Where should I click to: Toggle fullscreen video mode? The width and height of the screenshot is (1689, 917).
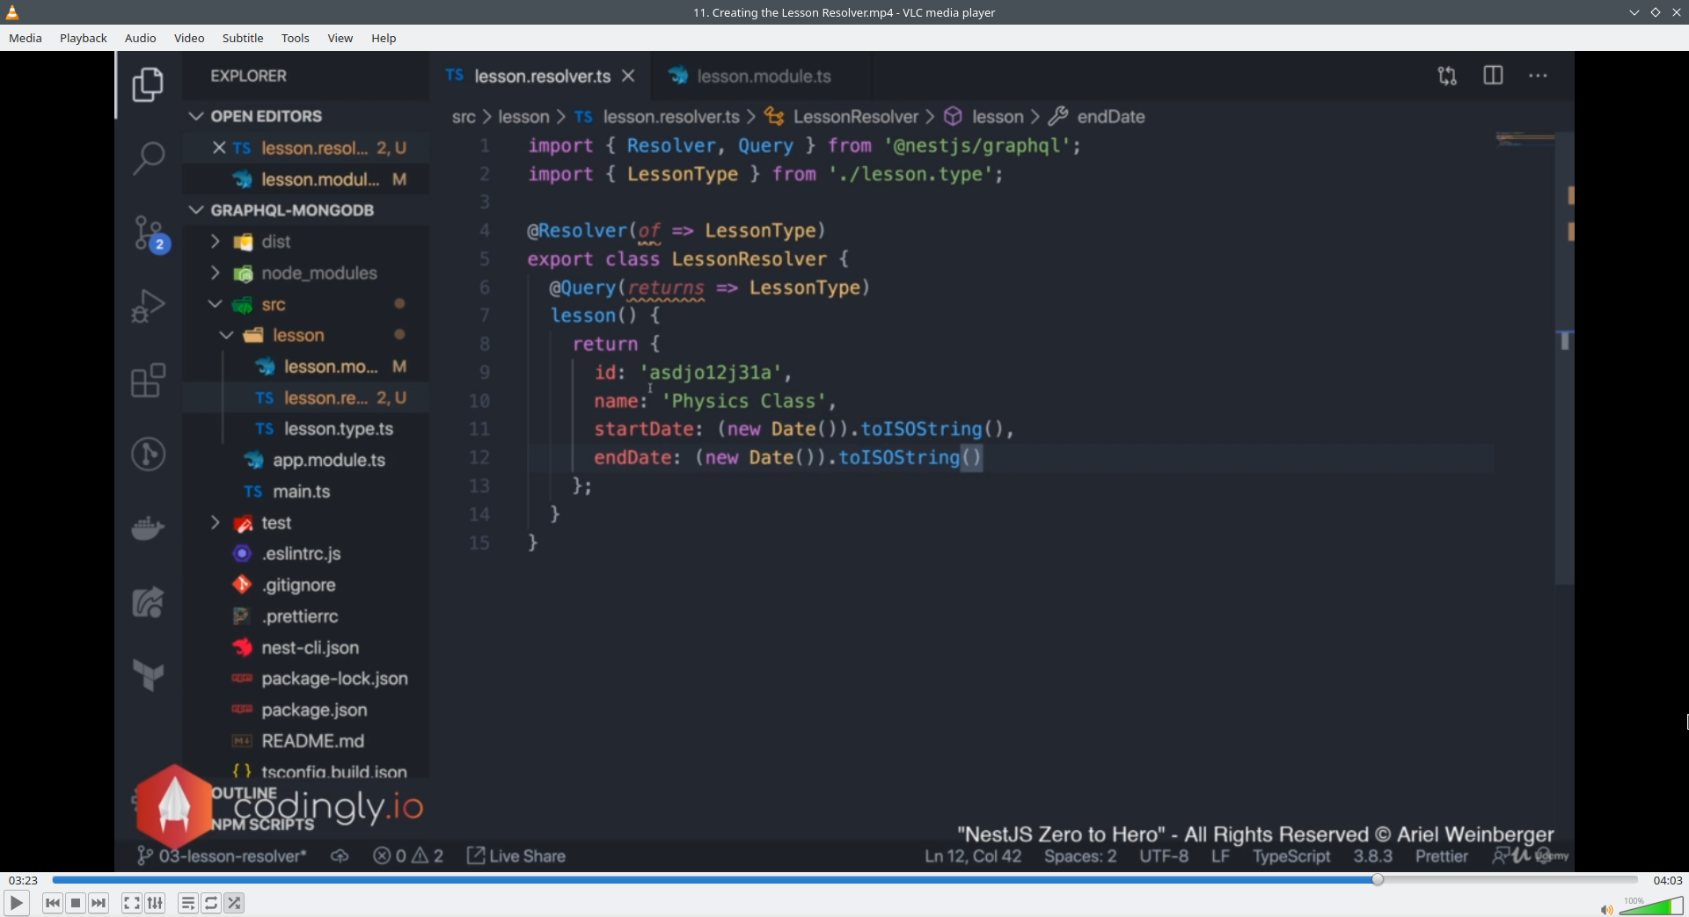[x=132, y=903]
